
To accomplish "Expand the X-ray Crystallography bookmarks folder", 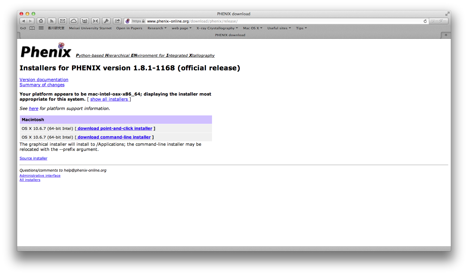I will coord(217,28).
